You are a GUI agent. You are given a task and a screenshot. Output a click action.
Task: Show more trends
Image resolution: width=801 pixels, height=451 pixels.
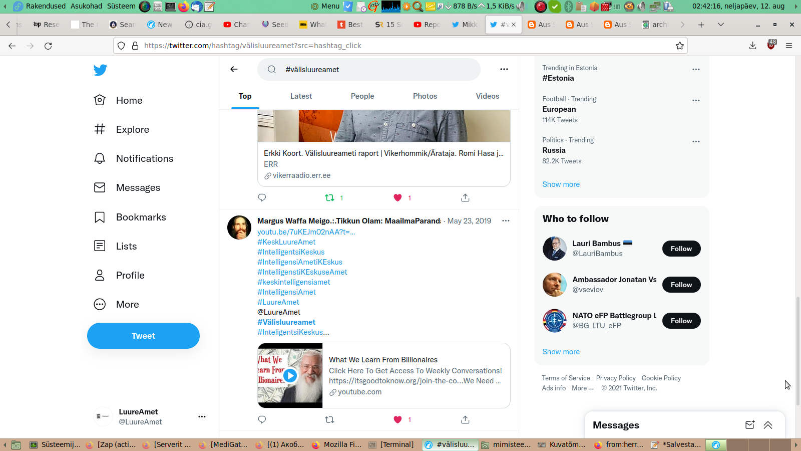pos(561,184)
